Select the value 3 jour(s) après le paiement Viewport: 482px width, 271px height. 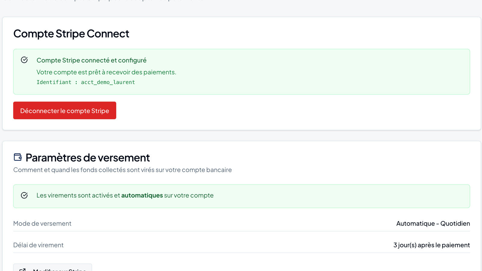431,245
